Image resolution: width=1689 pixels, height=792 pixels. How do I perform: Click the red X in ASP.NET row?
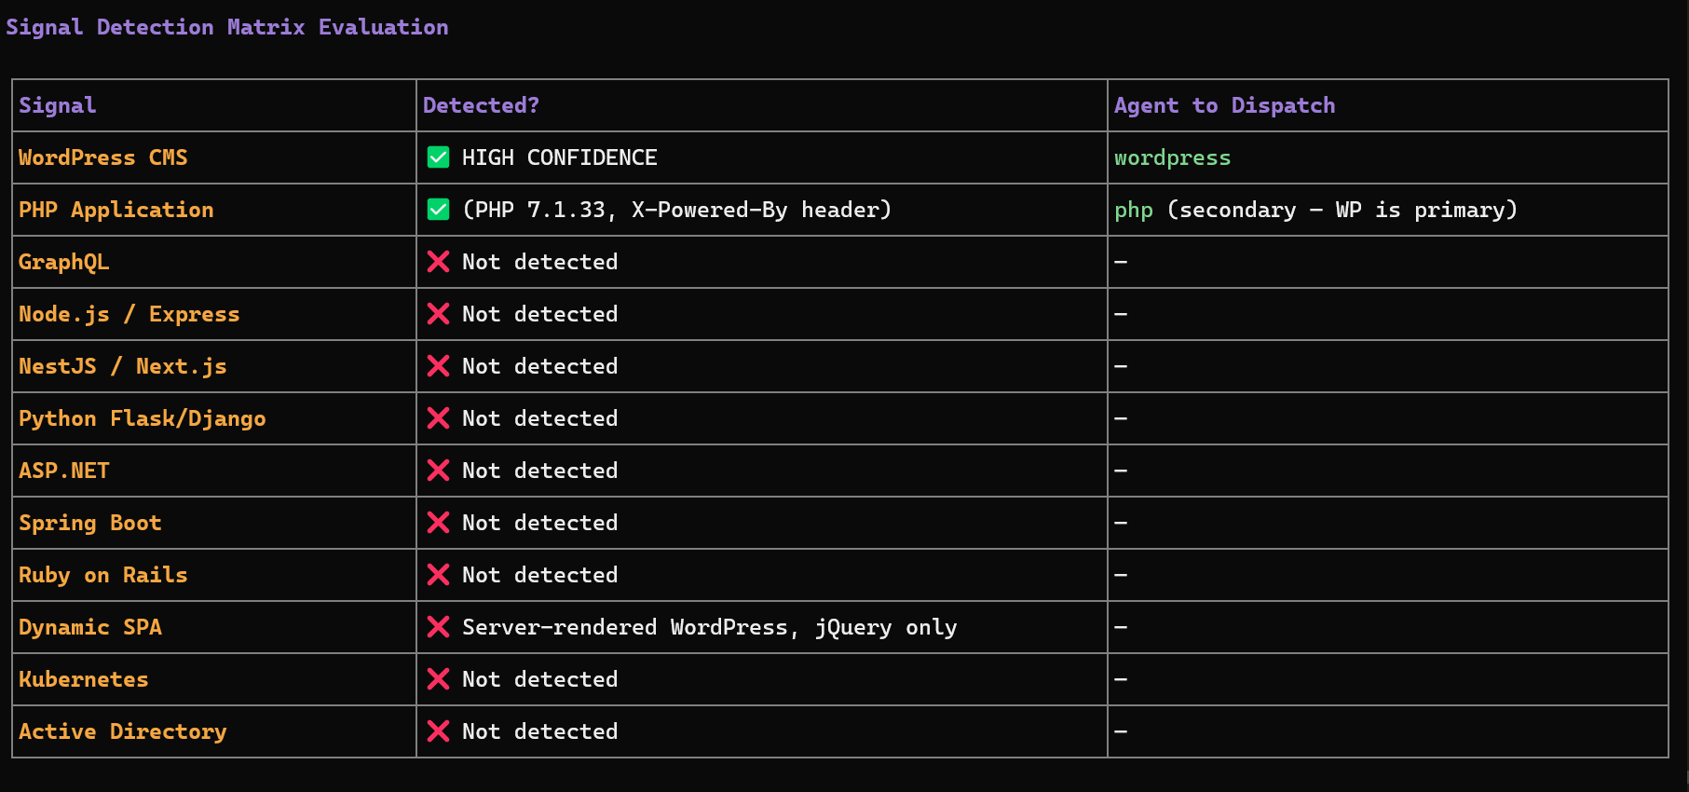click(438, 471)
